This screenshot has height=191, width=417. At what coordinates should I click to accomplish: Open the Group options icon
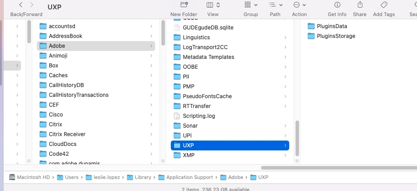248,5
